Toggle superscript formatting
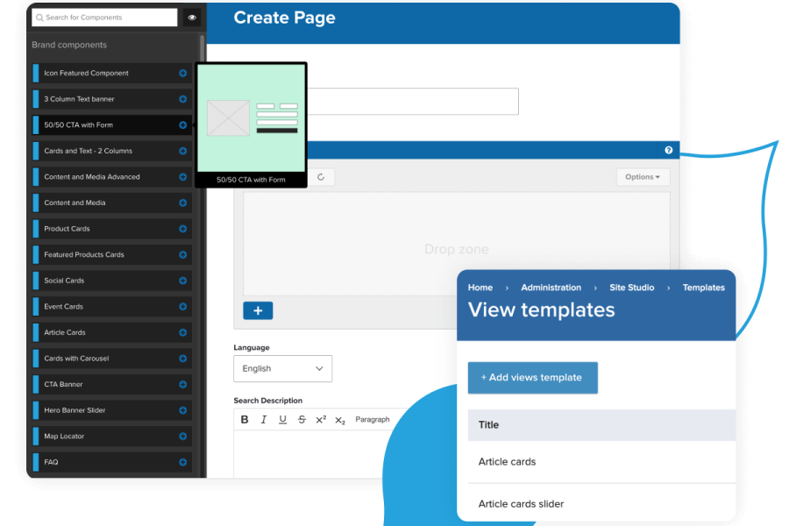The height and width of the screenshot is (526, 789). [x=321, y=420]
